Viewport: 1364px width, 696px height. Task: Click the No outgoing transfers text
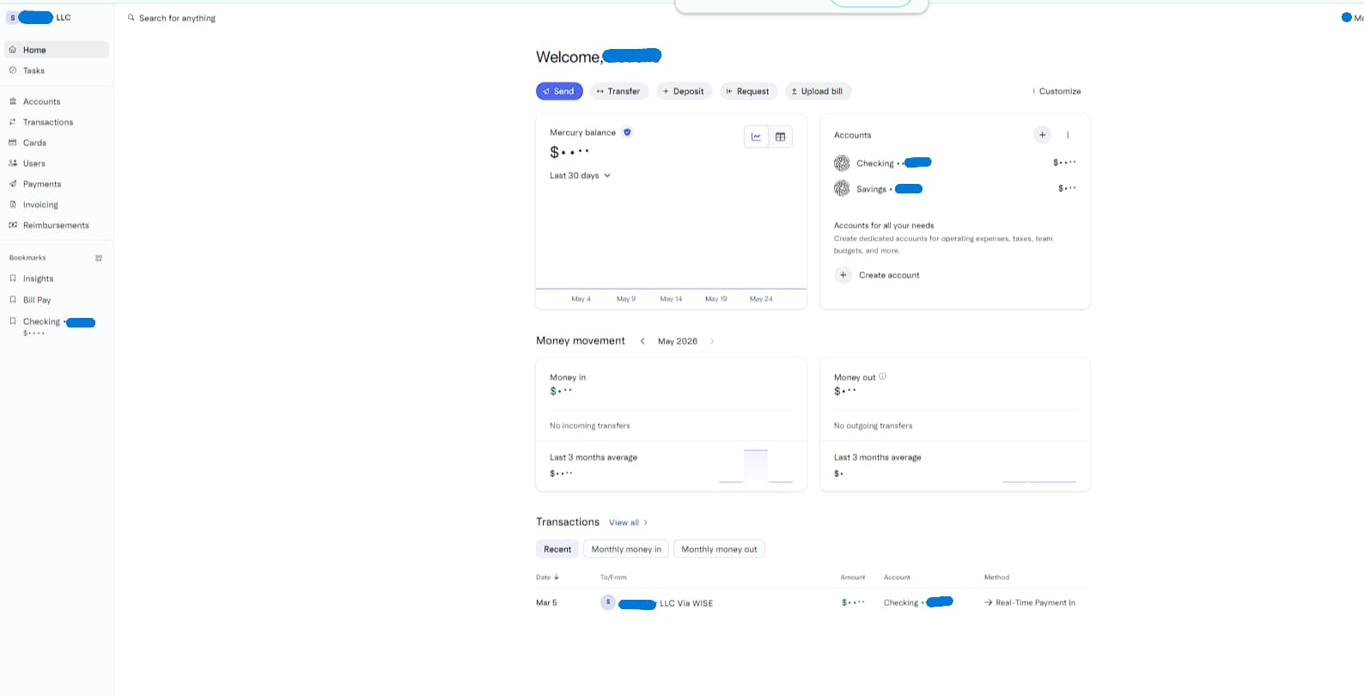[x=873, y=425]
